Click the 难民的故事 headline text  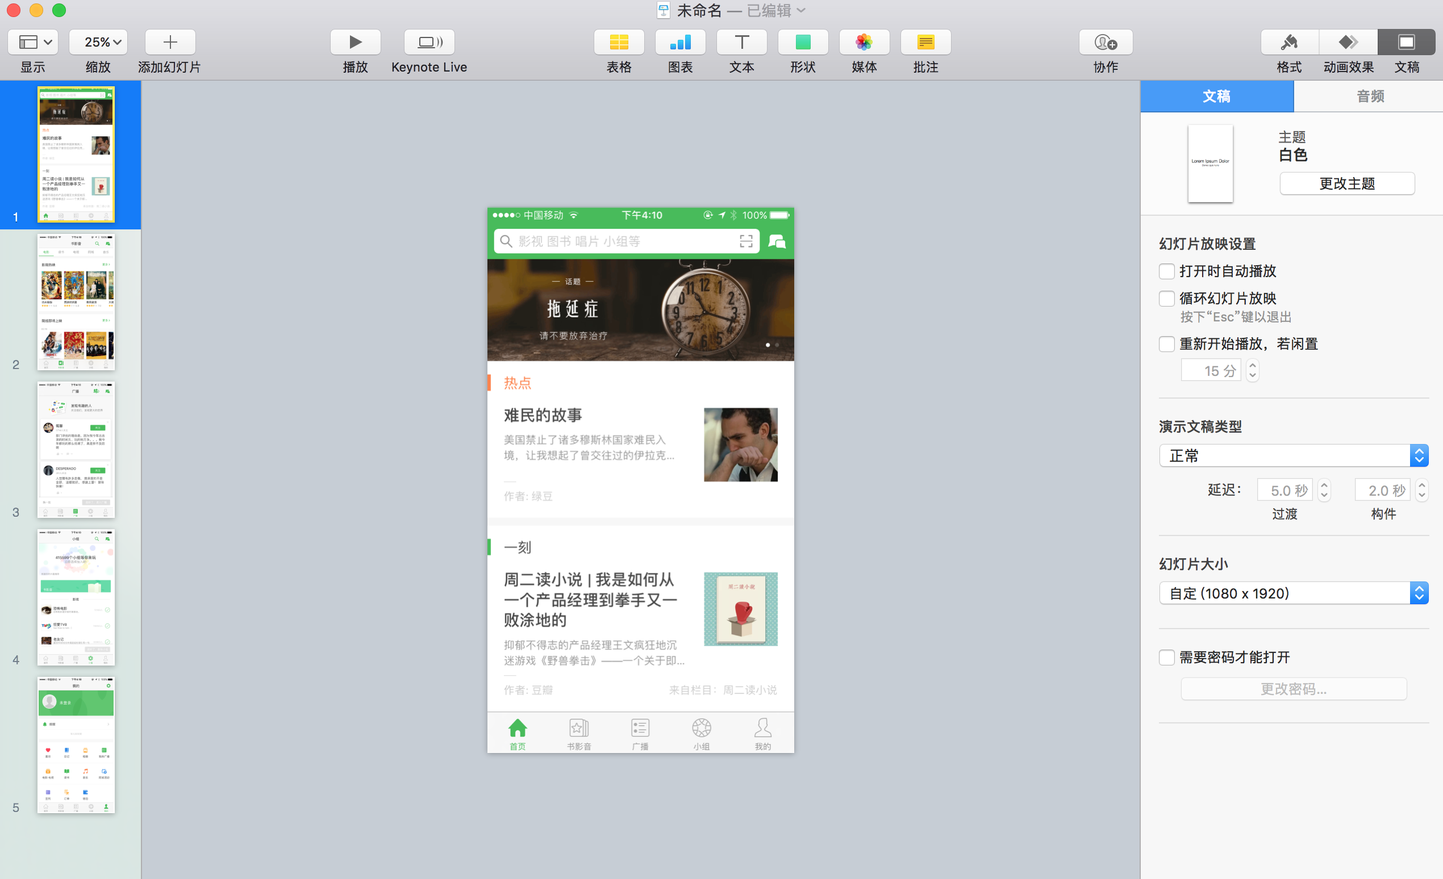click(x=543, y=416)
